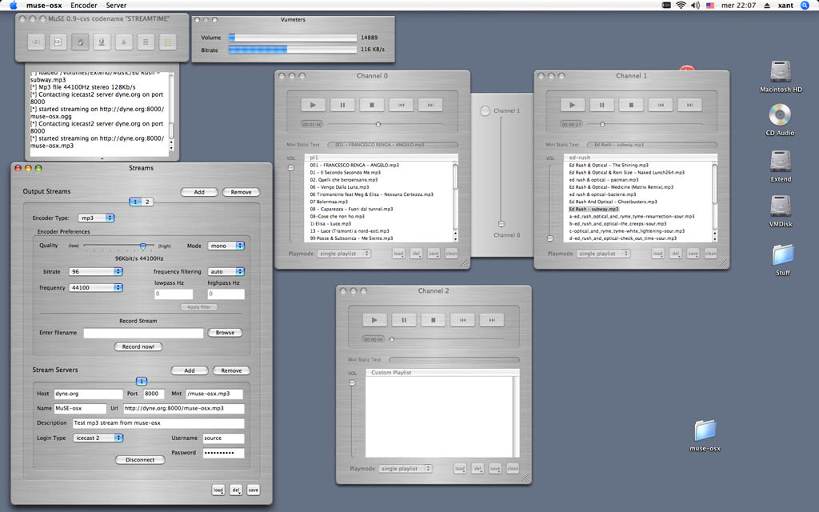
Task: Toggle the round button beside the Channel 1 crossfader label
Action: tap(485, 111)
